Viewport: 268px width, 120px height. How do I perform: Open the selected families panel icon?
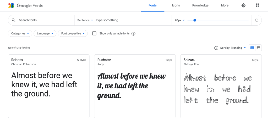click(x=257, y=5)
